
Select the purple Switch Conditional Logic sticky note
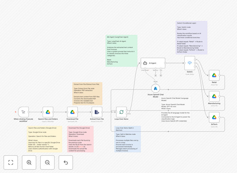tap(191, 38)
